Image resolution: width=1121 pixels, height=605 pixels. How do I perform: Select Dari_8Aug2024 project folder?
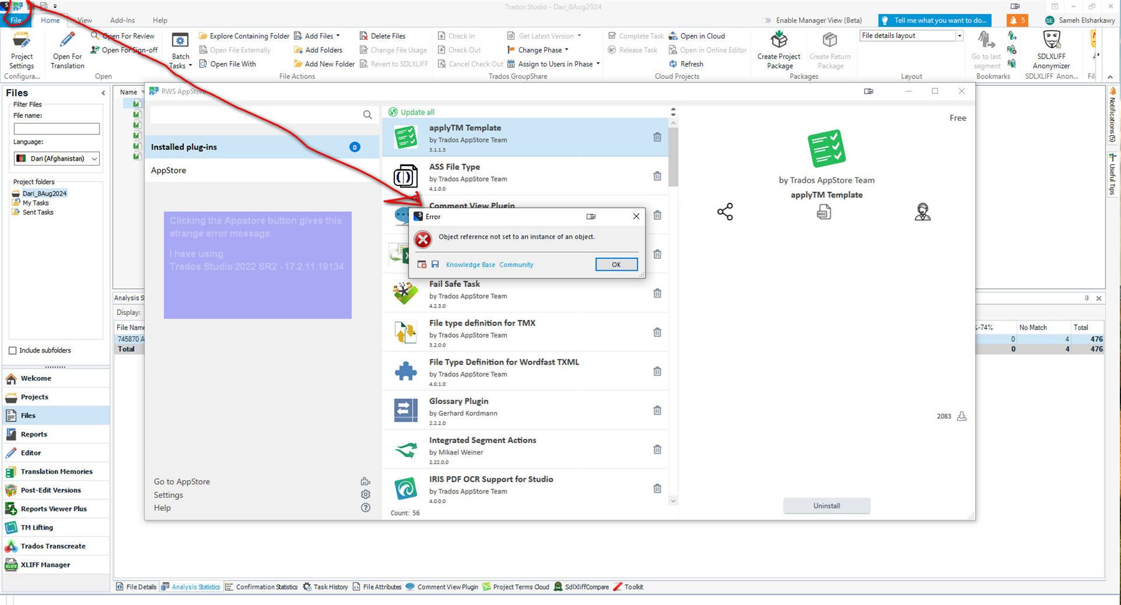[44, 194]
